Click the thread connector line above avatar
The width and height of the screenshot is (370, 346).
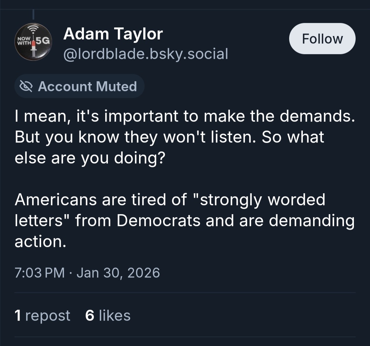(34, 14)
